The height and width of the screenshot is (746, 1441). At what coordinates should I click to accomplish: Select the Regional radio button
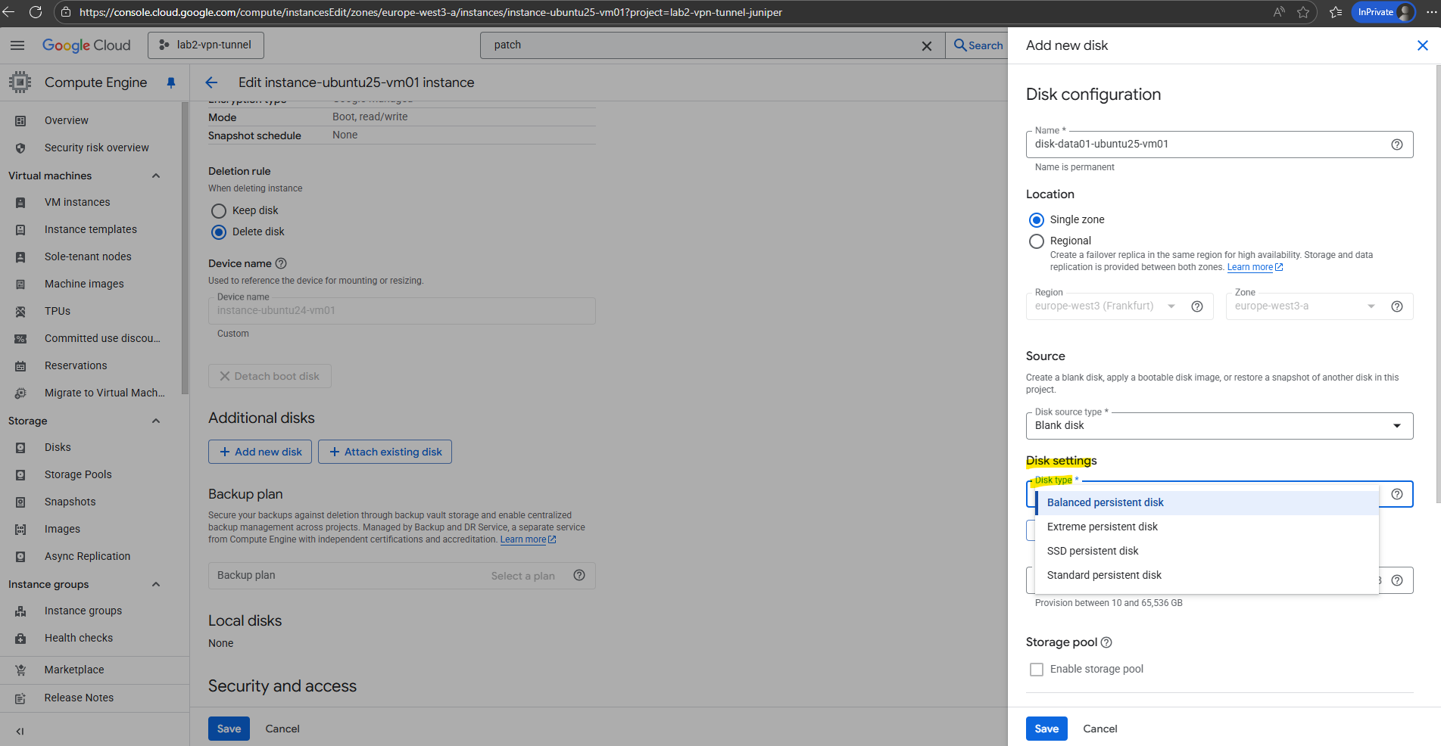click(1037, 241)
